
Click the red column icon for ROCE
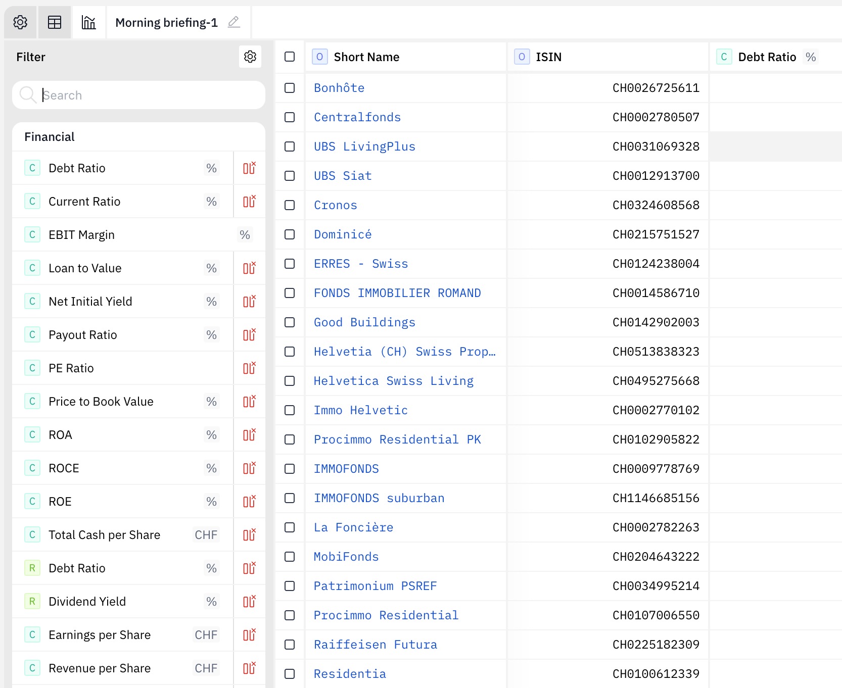pyautogui.click(x=249, y=468)
